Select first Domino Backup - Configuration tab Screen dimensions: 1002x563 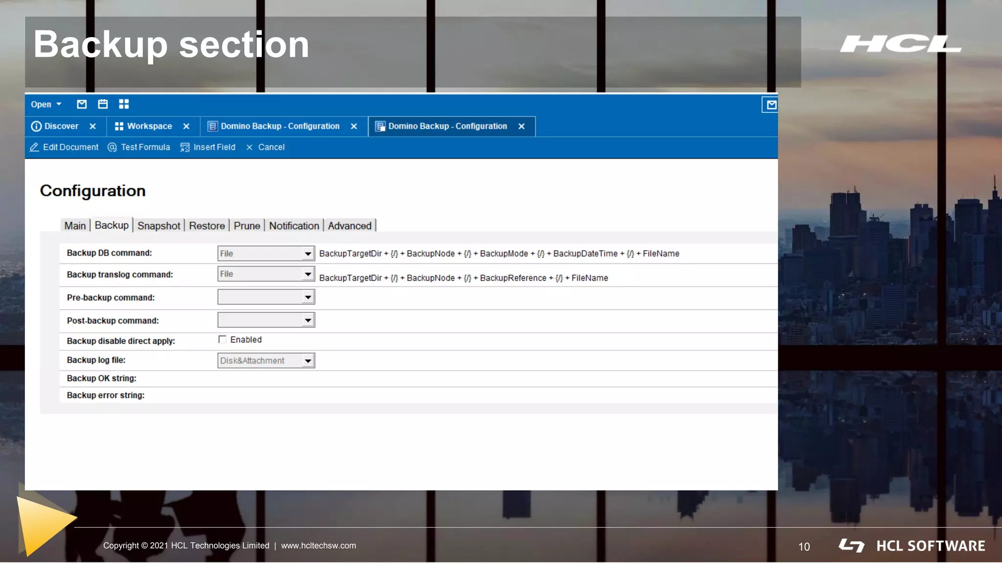(x=280, y=126)
